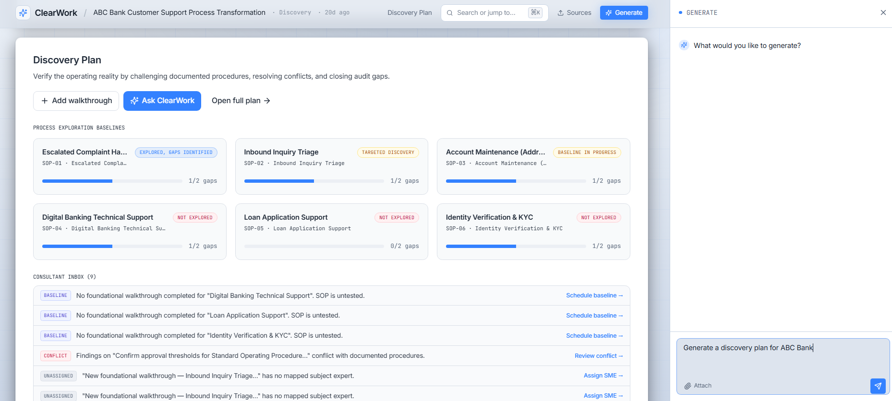Click the Explored, Gaps Identified badge
This screenshot has width=892, height=401.
pyautogui.click(x=176, y=153)
